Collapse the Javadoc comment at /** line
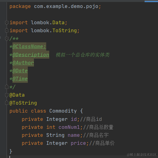Screen dimensions: 158x158 pos(7,39)
